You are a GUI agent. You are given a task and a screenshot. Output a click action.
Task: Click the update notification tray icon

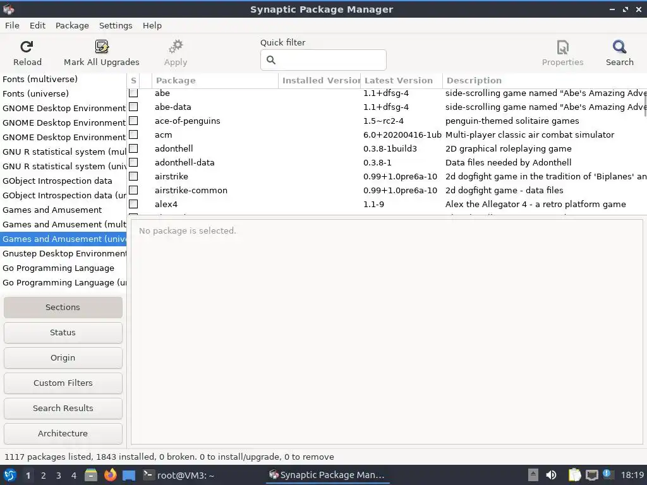click(x=607, y=474)
